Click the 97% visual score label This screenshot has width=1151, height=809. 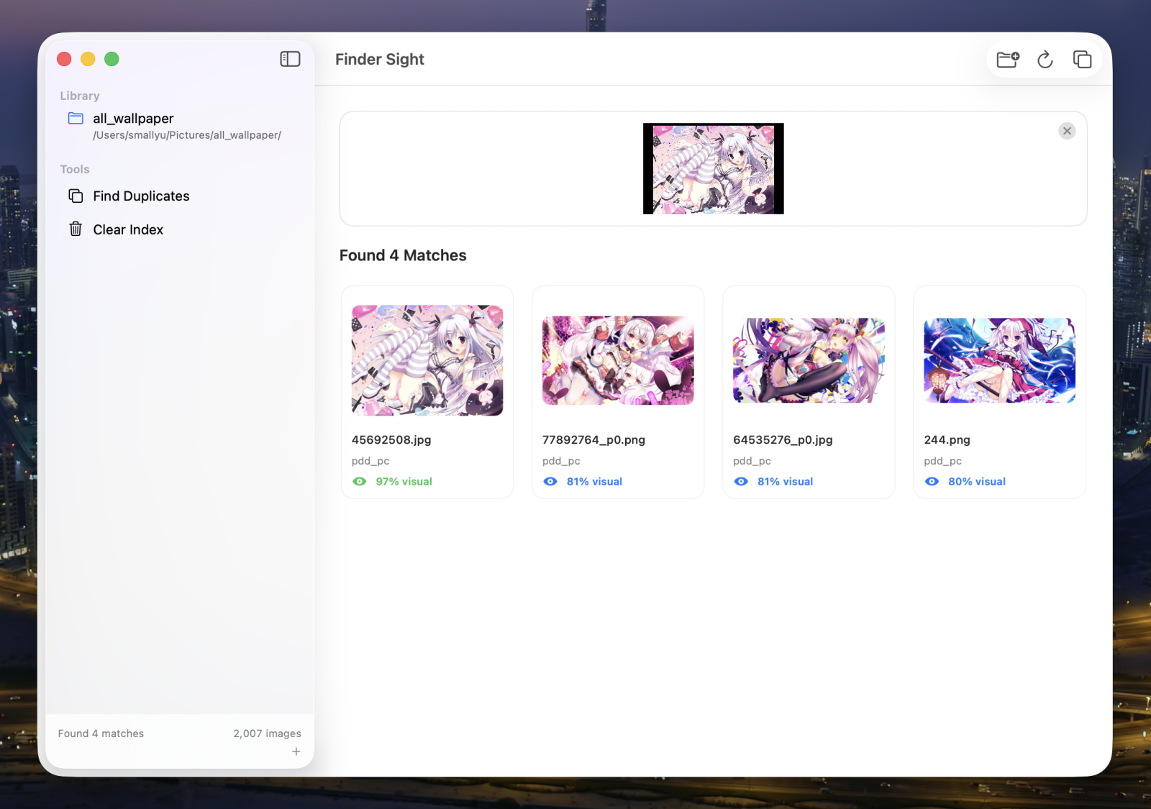point(404,482)
